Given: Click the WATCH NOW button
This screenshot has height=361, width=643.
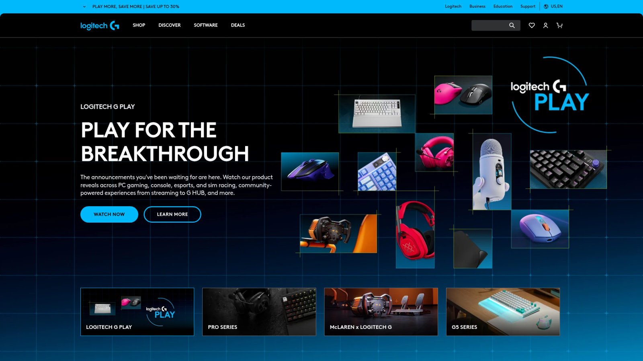Looking at the screenshot, I should (x=109, y=214).
